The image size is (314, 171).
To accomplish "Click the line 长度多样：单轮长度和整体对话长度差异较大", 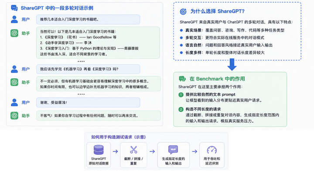I will pos(225,53).
